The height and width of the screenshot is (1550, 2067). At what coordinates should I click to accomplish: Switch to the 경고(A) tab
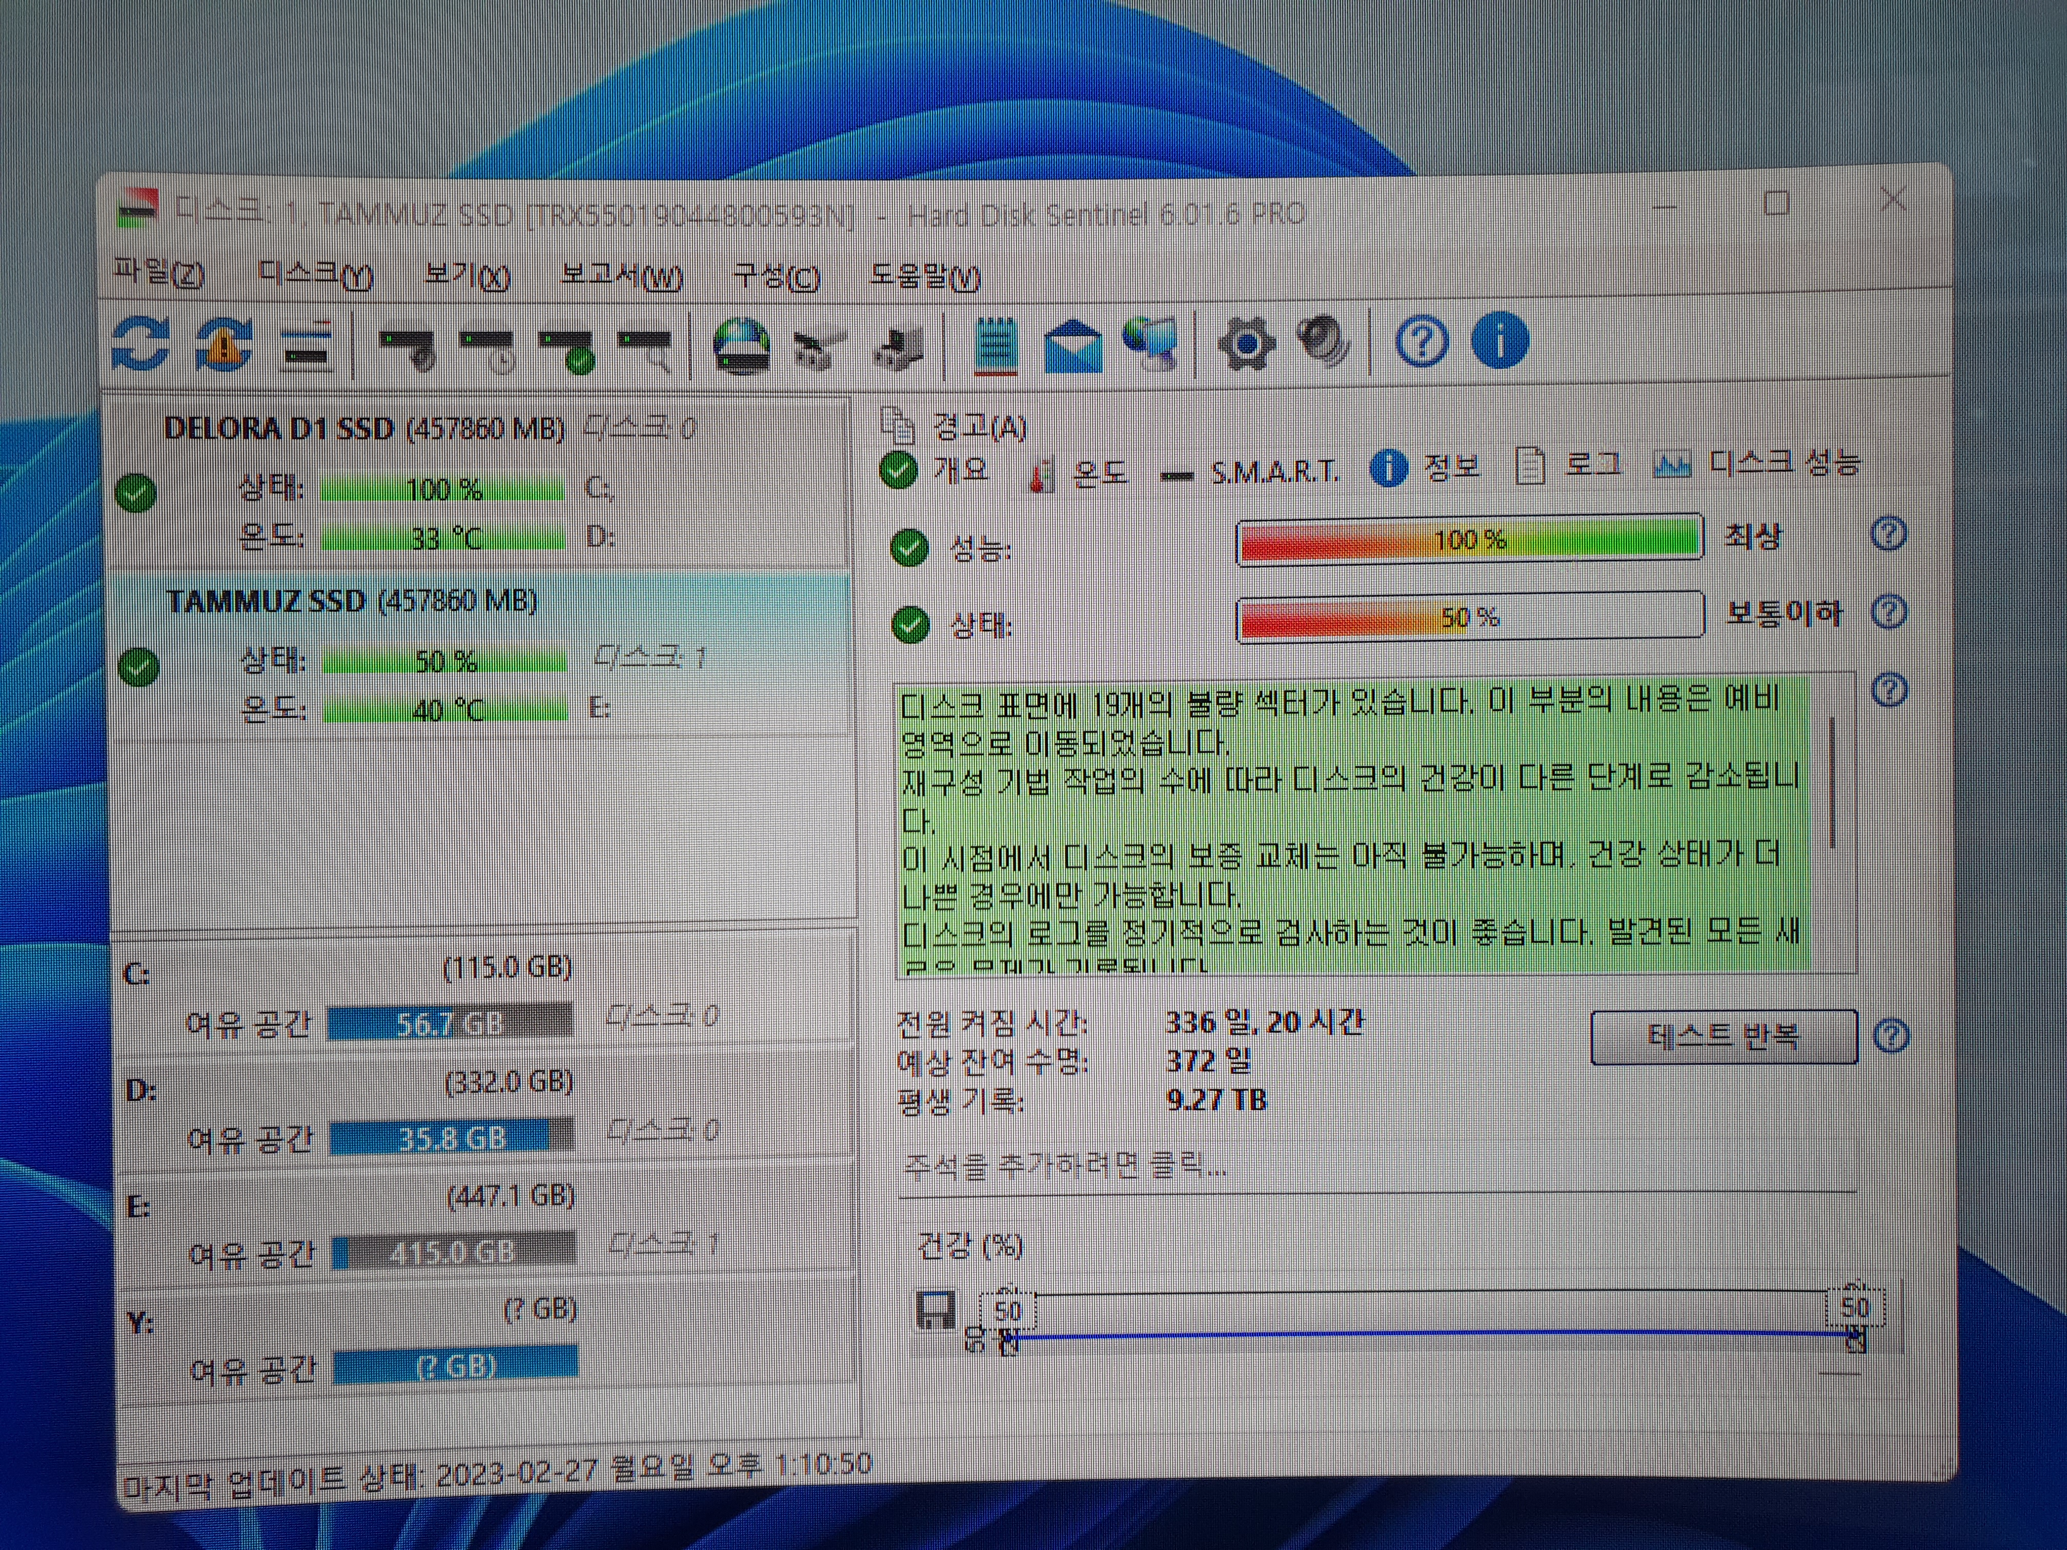tap(954, 427)
